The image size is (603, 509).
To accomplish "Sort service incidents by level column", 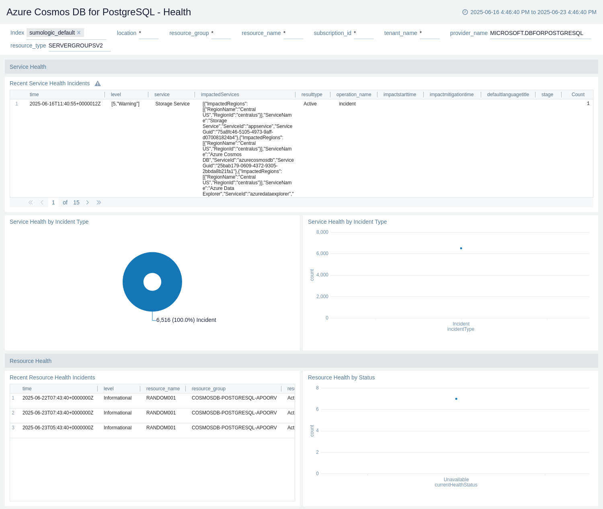I will click(116, 95).
